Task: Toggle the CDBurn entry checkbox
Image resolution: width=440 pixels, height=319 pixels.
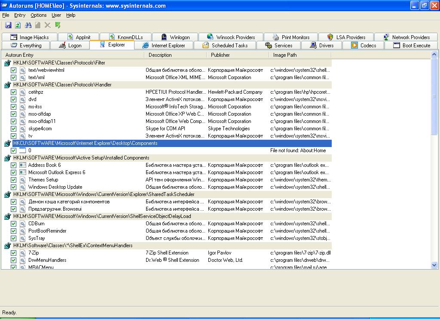Action: pos(13,224)
